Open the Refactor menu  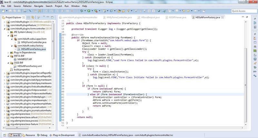27,6
